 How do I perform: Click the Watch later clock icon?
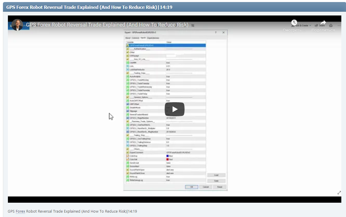point(294,23)
